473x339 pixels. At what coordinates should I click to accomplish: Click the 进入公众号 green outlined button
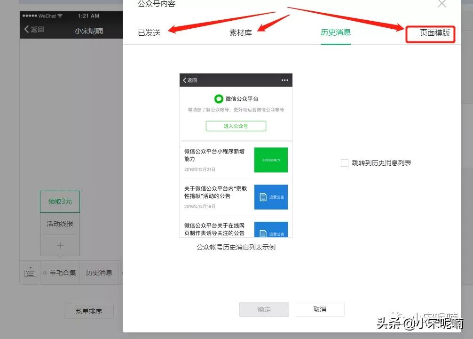[236, 126]
